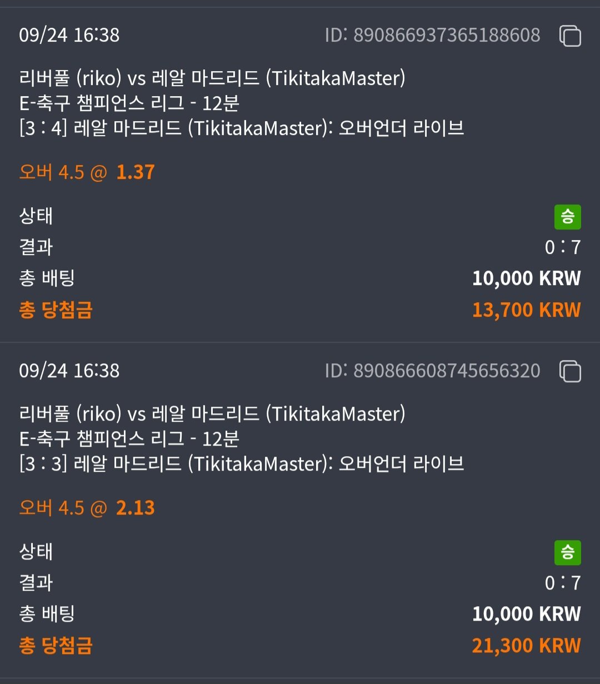Tap the 오버 4.5 label beside 2.13
The image size is (600, 684).
pos(52,508)
